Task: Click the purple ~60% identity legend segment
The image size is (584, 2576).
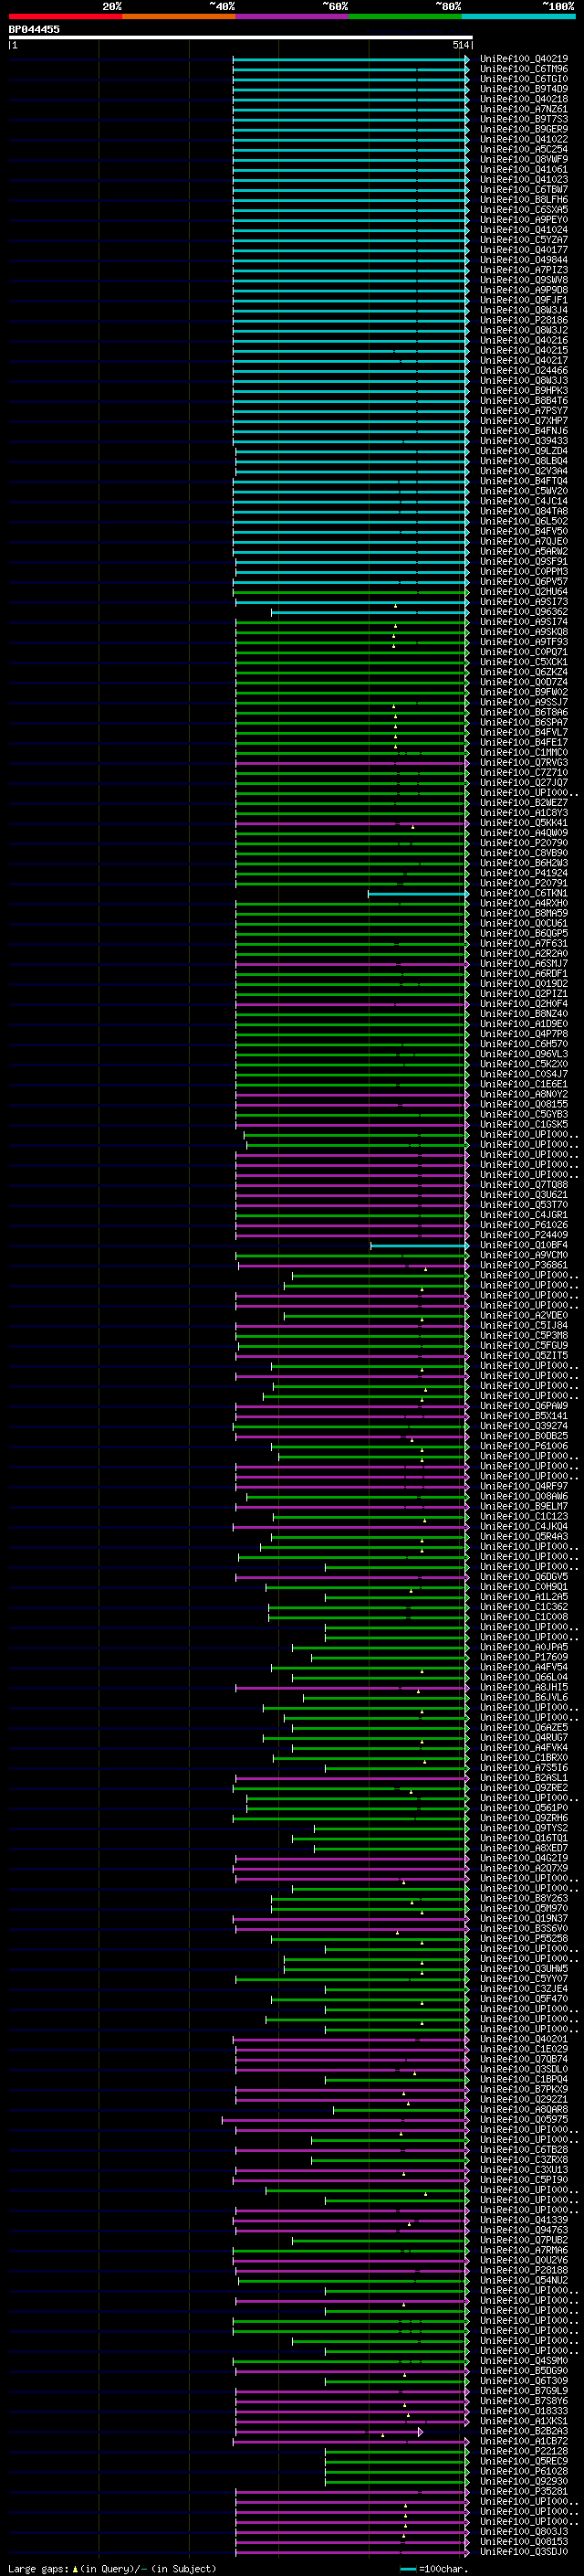Action: [x=293, y=16]
